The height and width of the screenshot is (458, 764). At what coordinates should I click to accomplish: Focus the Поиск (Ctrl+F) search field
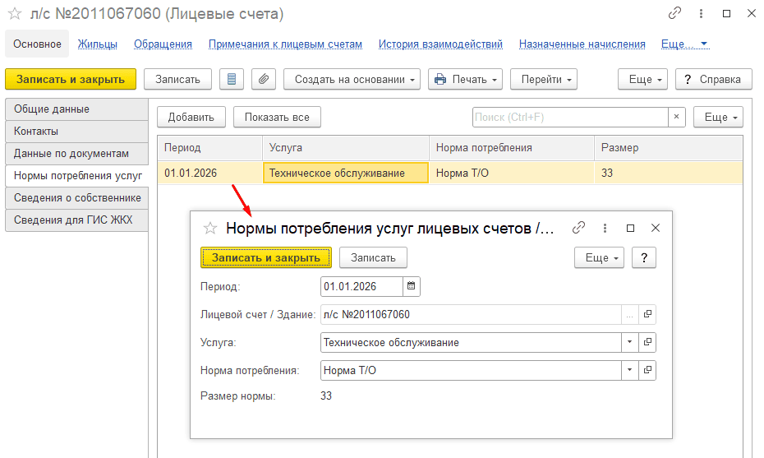pos(570,117)
